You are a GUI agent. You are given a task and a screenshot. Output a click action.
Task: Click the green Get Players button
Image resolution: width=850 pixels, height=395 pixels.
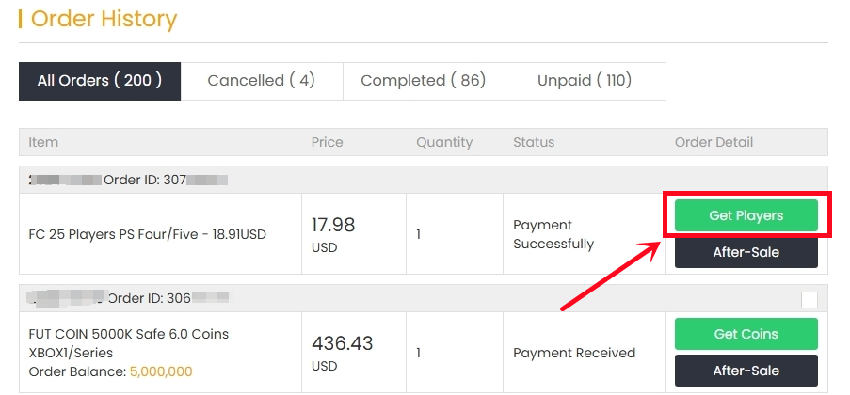tap(746, 215)
